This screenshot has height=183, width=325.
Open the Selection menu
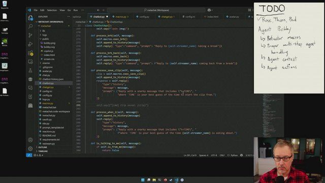pos(52,10)
